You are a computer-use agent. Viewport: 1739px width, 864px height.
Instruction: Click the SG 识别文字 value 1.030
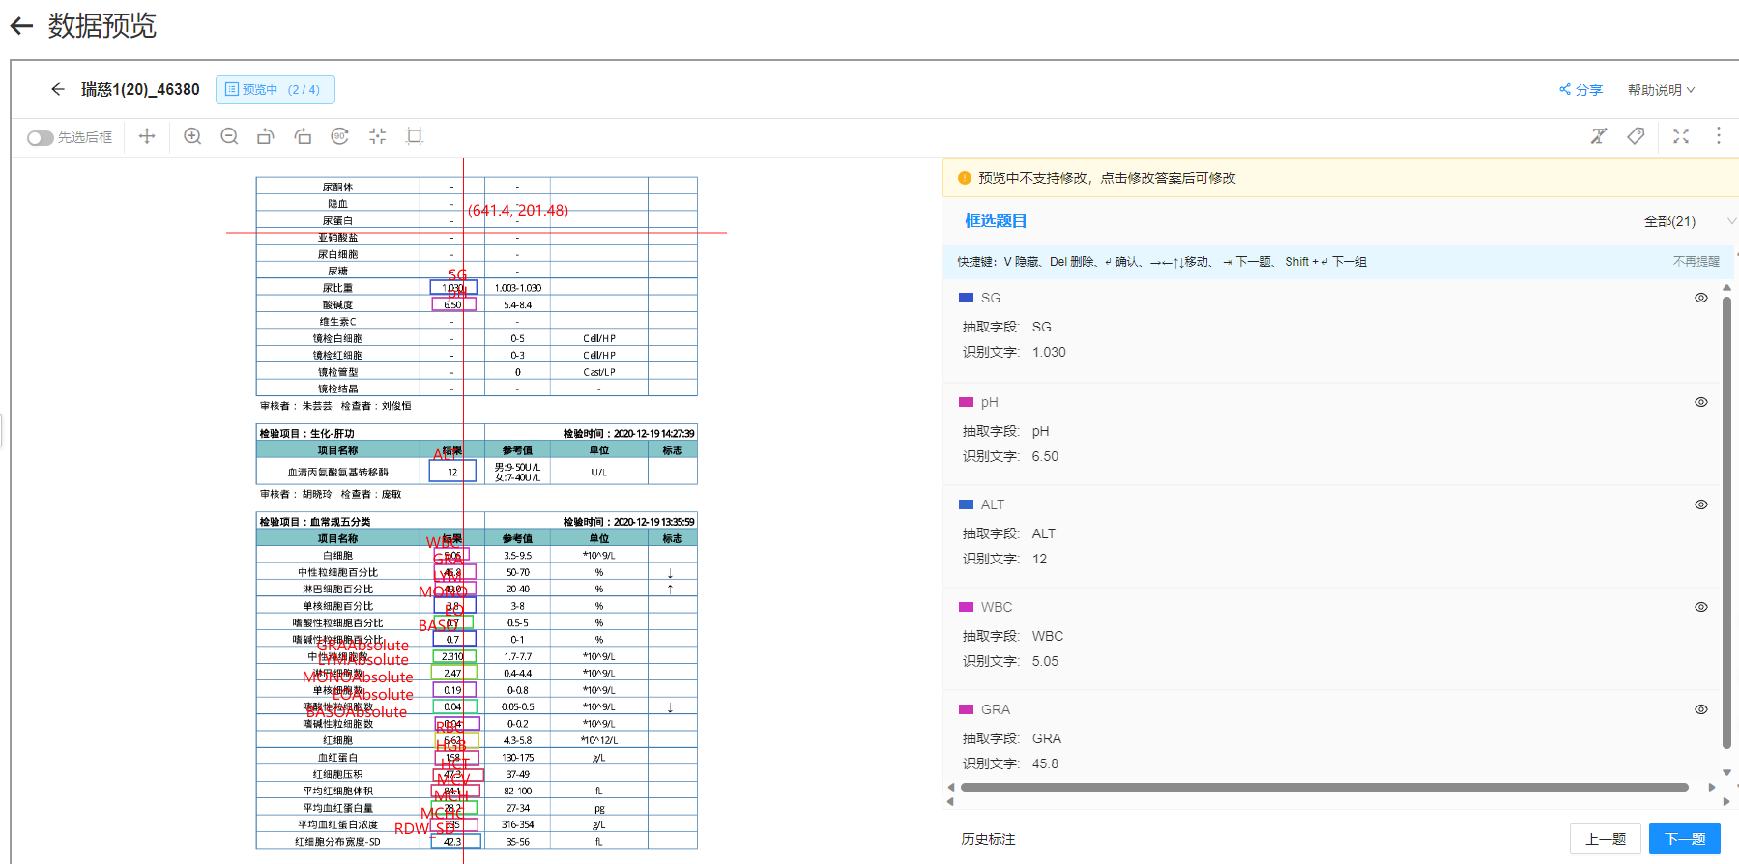point(1049,352)
